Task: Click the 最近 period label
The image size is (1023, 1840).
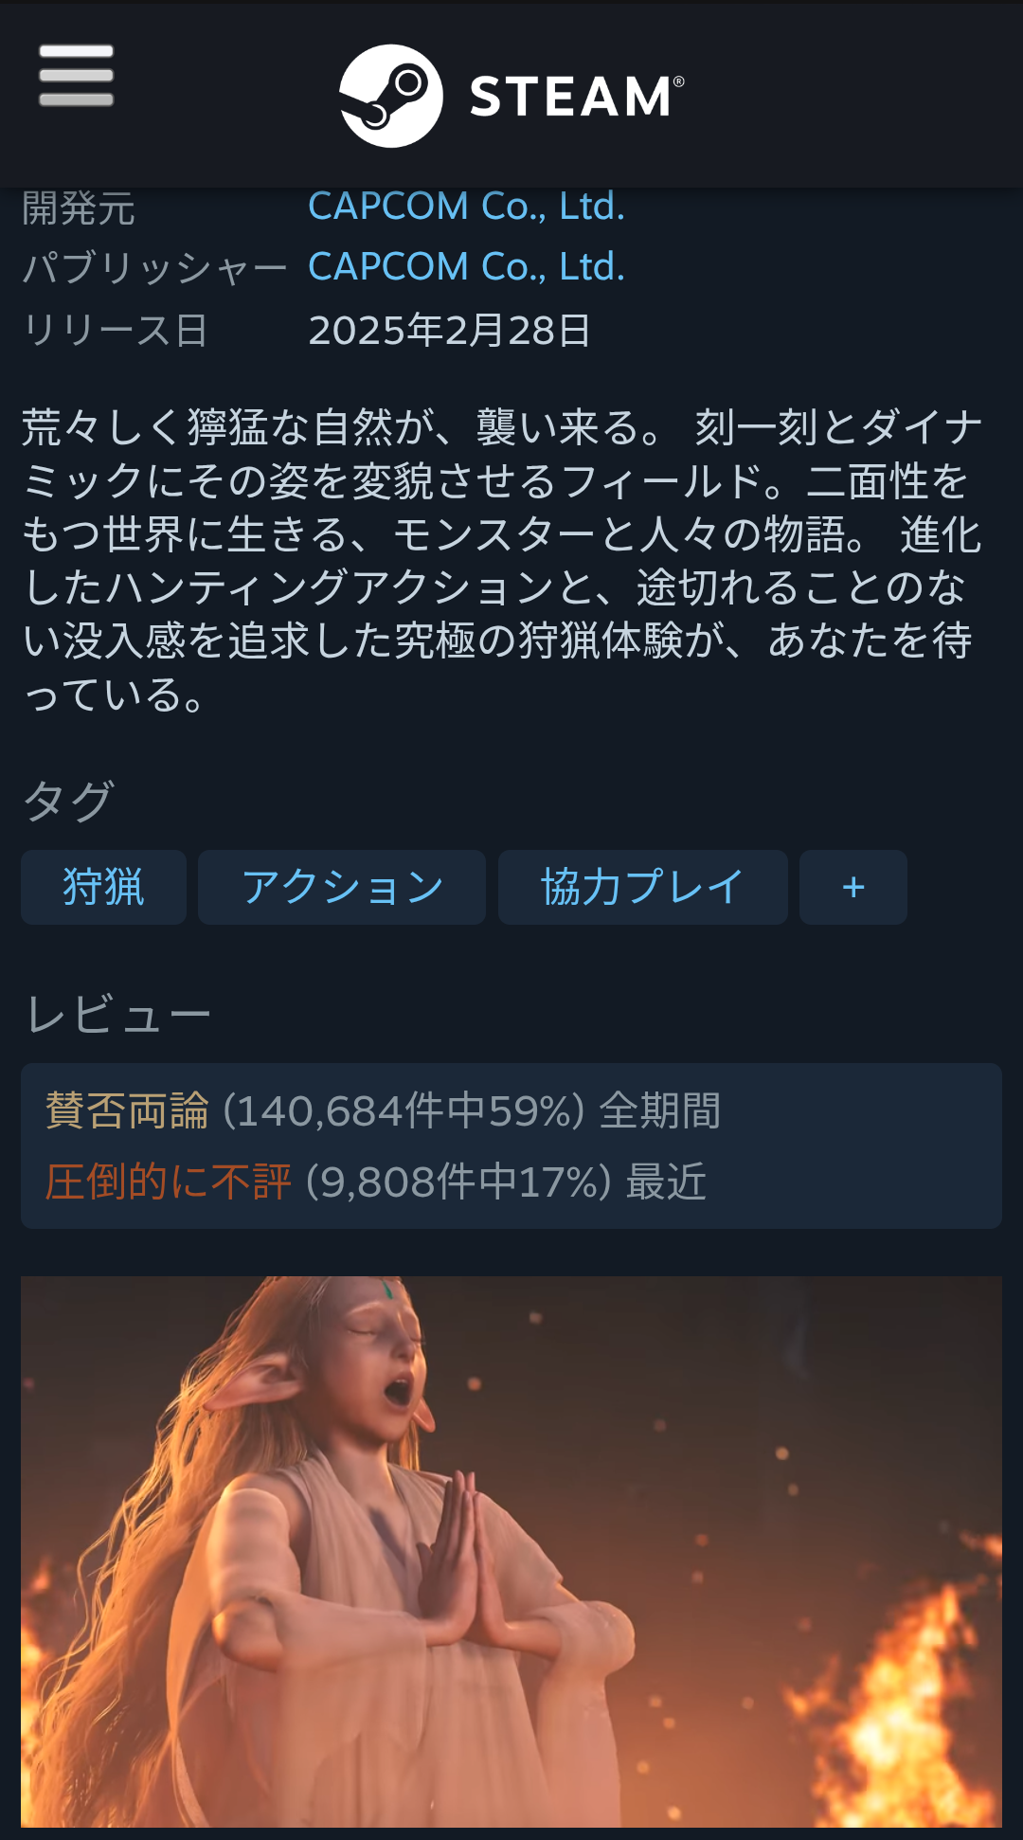Action: pos(667,1182)
